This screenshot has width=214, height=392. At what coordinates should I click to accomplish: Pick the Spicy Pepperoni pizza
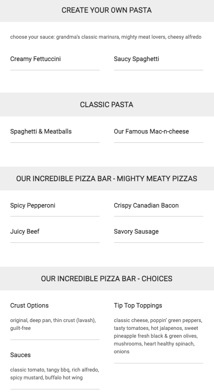(33, 206)
